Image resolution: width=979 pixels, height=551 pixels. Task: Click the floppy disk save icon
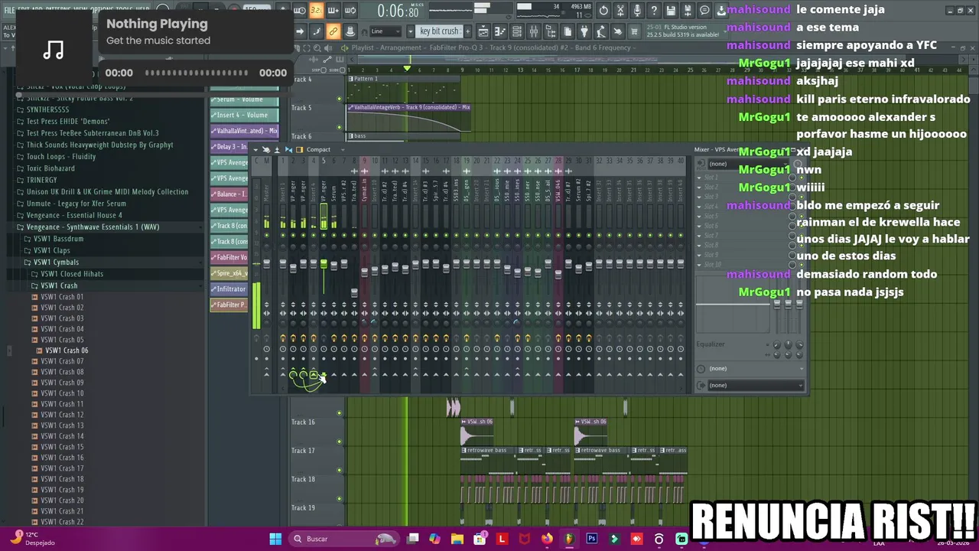[x=671, y=11]
